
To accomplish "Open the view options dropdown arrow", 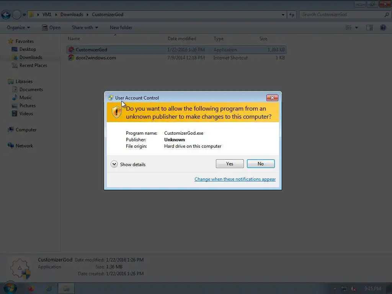I will coord(356,28).
